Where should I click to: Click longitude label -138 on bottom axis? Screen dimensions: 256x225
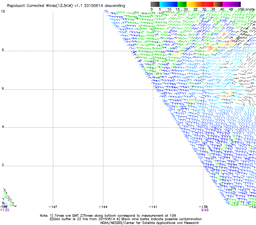point(203,207)
